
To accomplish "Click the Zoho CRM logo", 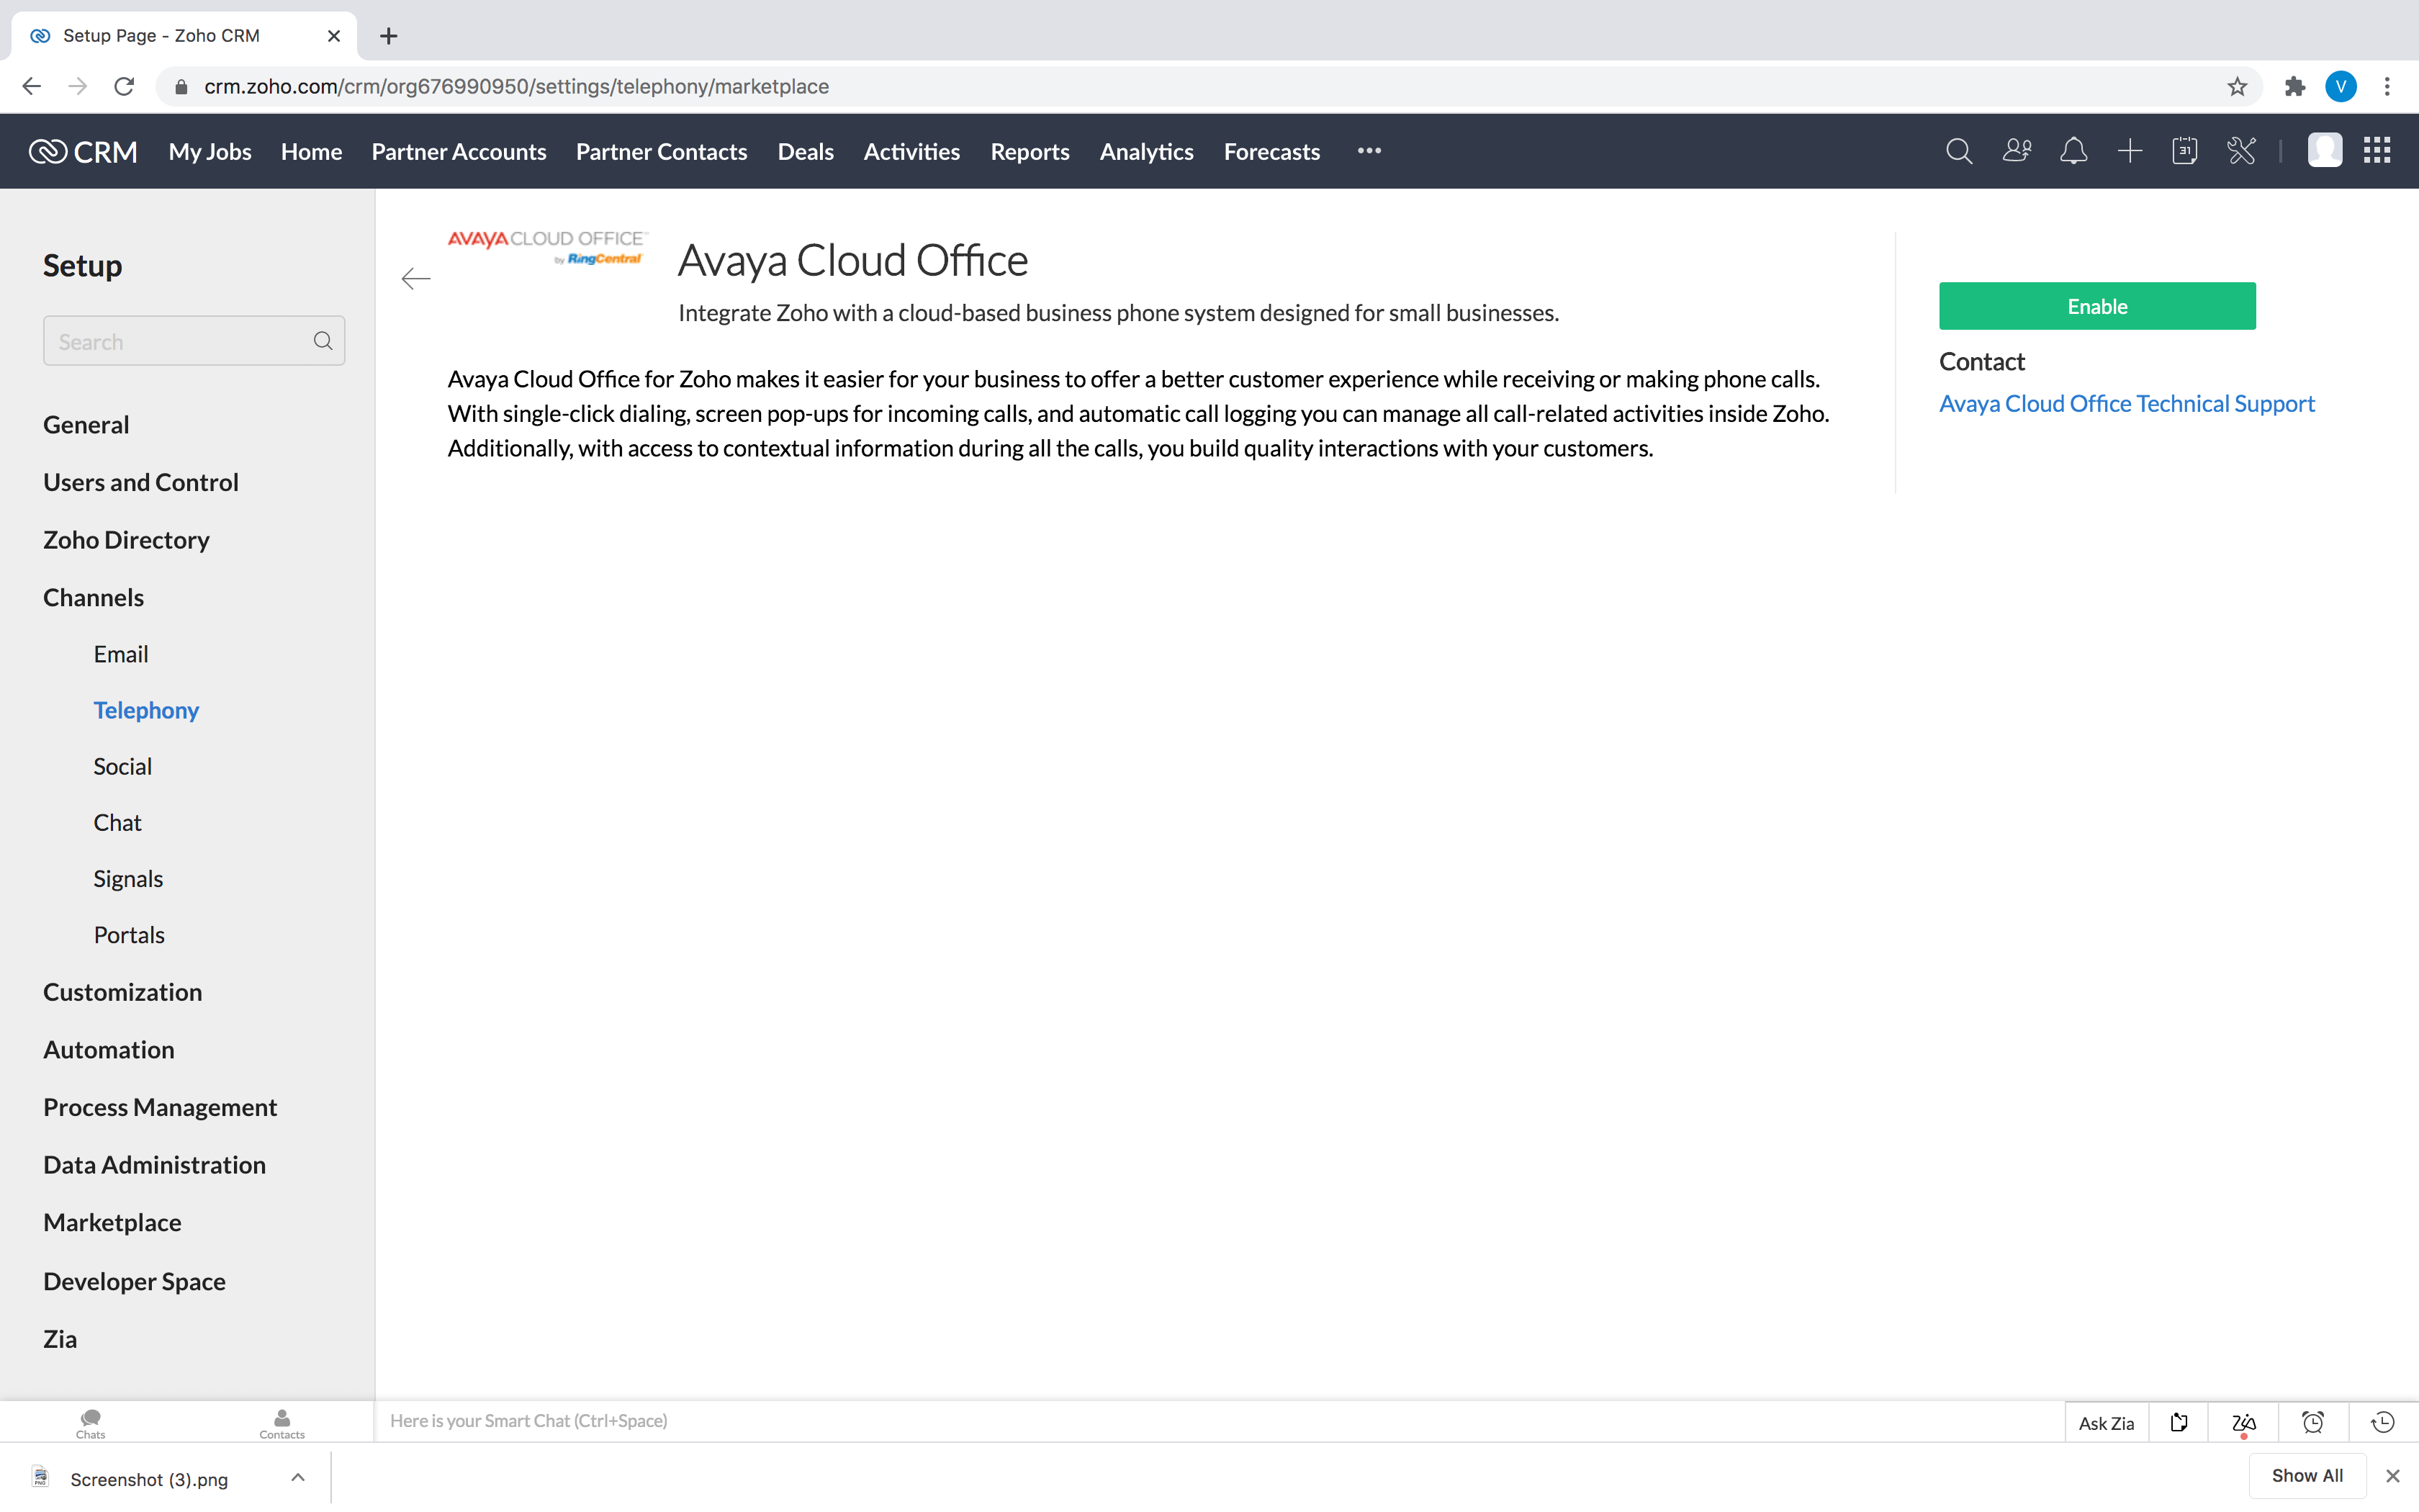I will (83, 151).
